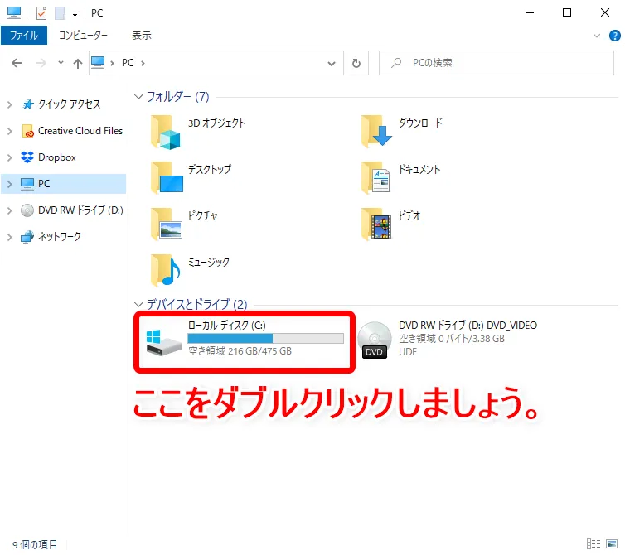
Task: Click the DVD RW ドライブ (D:) DVD_VIDEO label
Action: click(x=468, y=325)
